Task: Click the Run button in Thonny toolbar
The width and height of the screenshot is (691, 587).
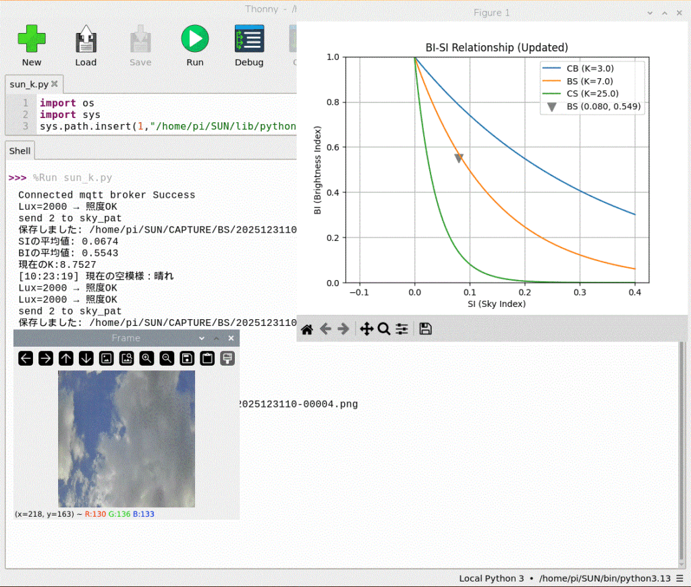Action: pyautogui.click(x=194, y=39)
